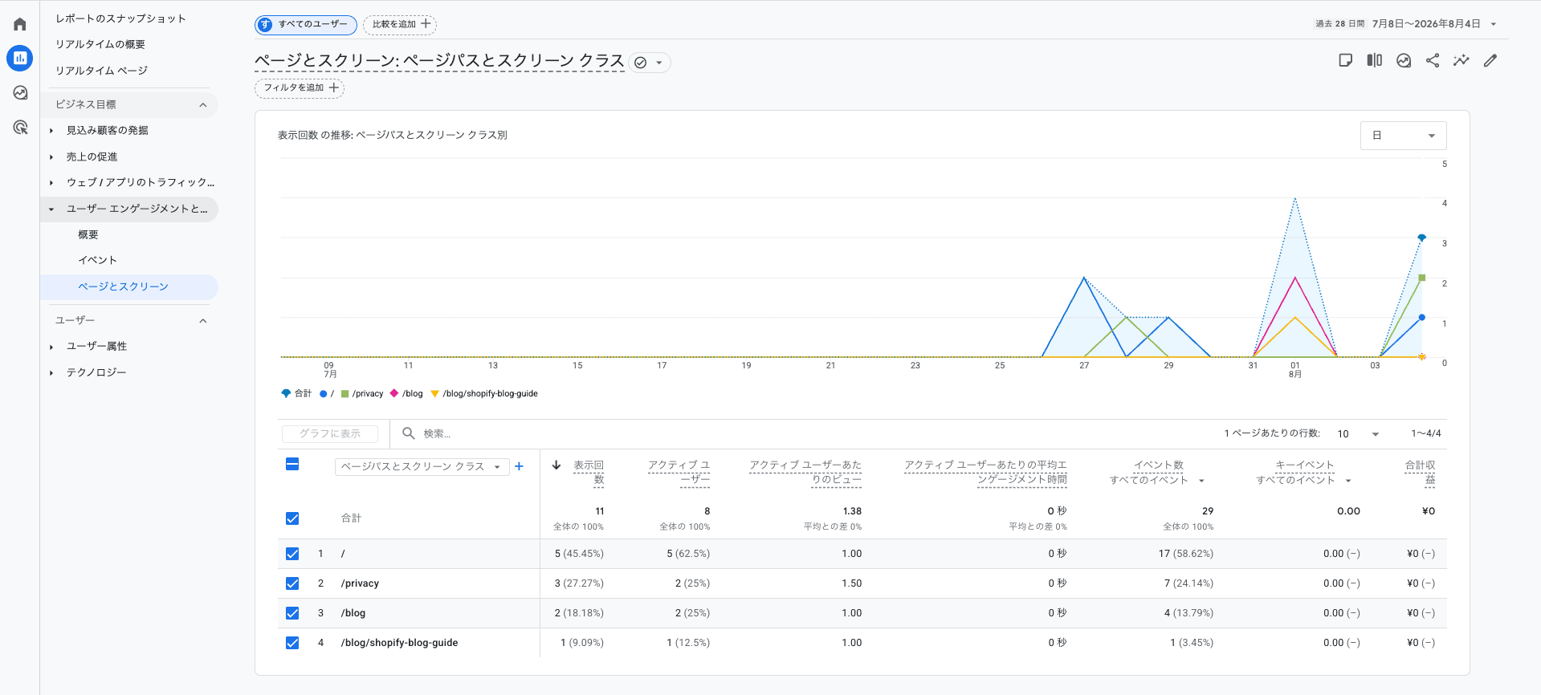Share this report icon
This screenshot has height=695, width=1541.
tap(1433, 60)
